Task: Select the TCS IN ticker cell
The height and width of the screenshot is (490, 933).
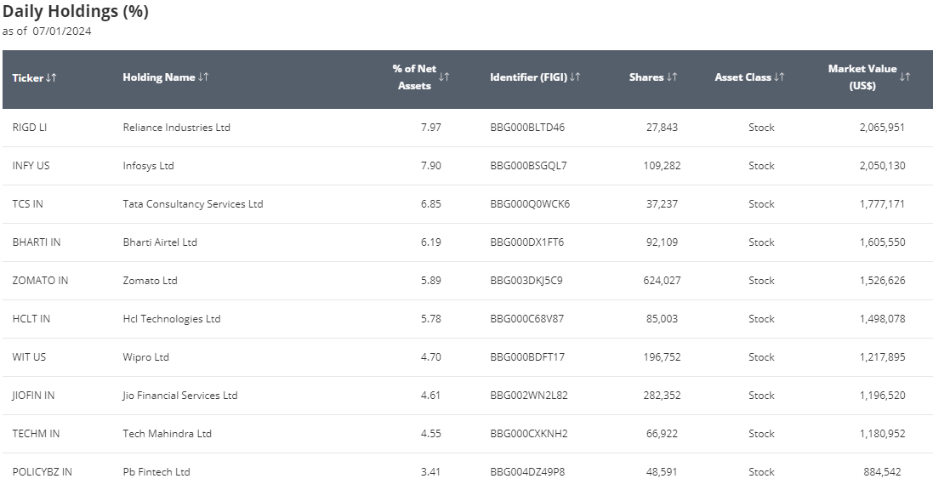Action: click(27, 203)
